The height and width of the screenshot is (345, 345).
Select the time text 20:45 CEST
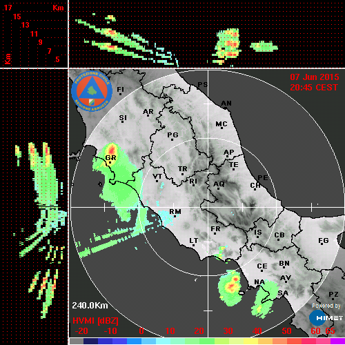pos(314,88)
